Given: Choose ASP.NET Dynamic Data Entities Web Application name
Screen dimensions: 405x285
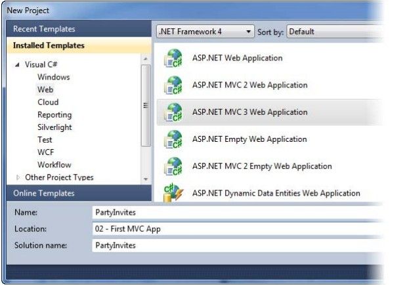Looking at the screenshot, I should click(x=276, y=193).
